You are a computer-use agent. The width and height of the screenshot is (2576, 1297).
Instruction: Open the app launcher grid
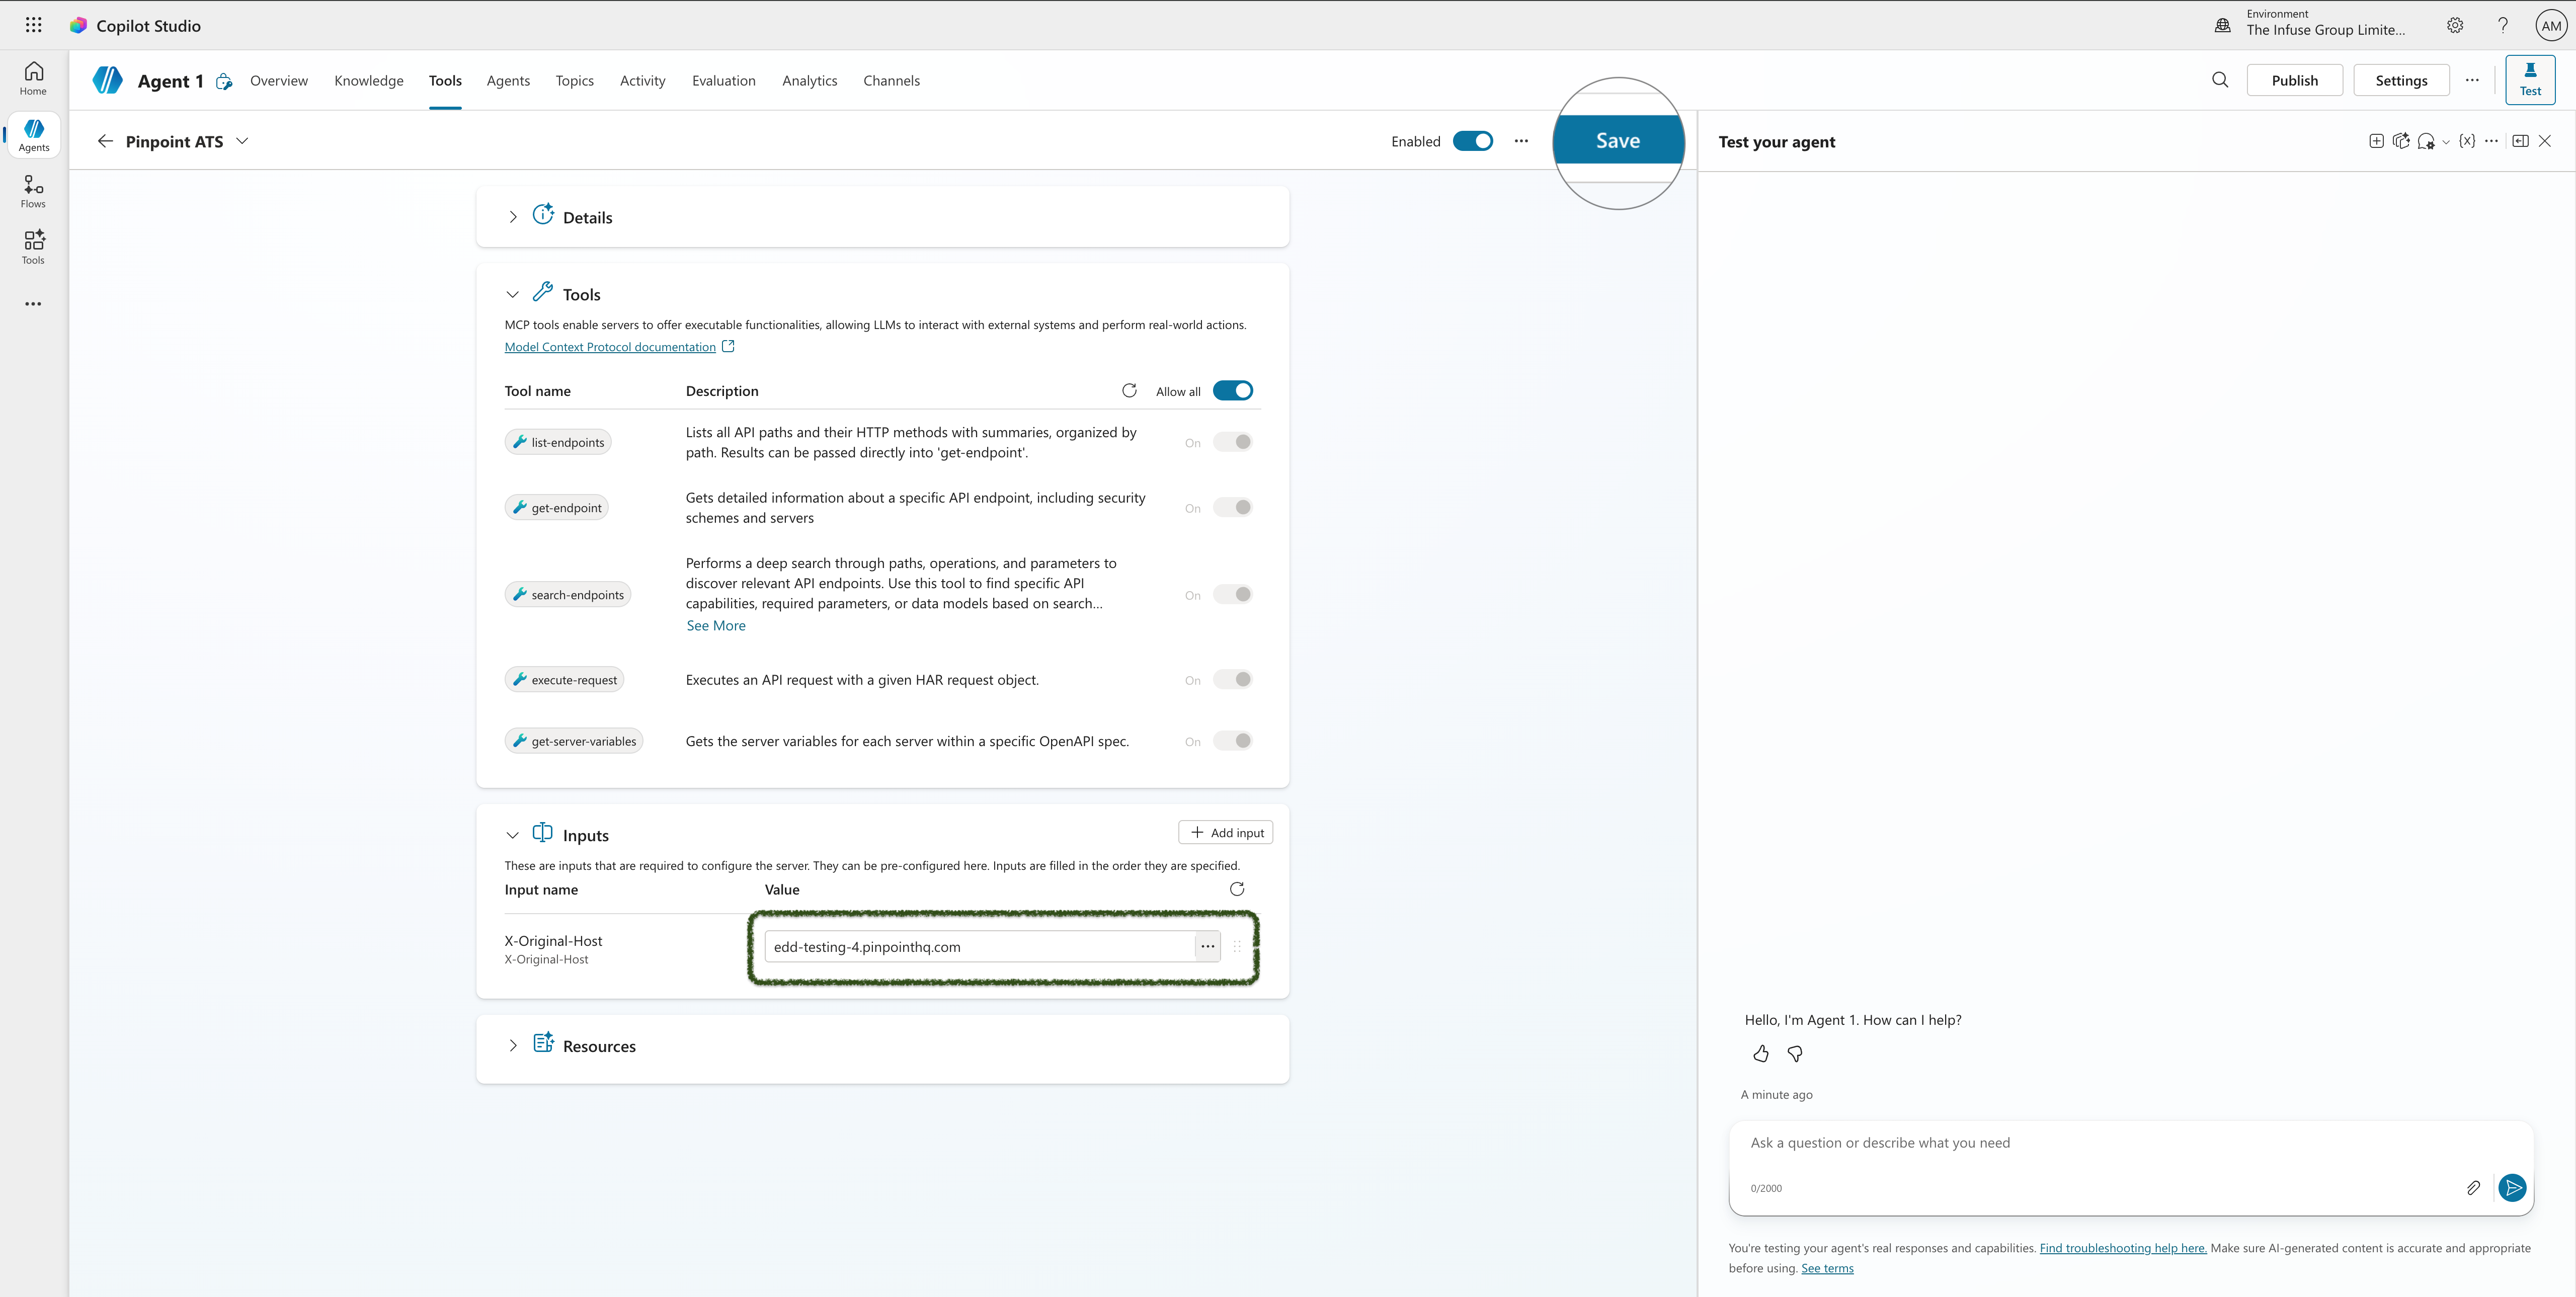coord(33,25)
